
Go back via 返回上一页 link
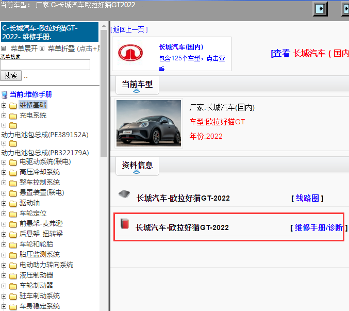point(129,29)
